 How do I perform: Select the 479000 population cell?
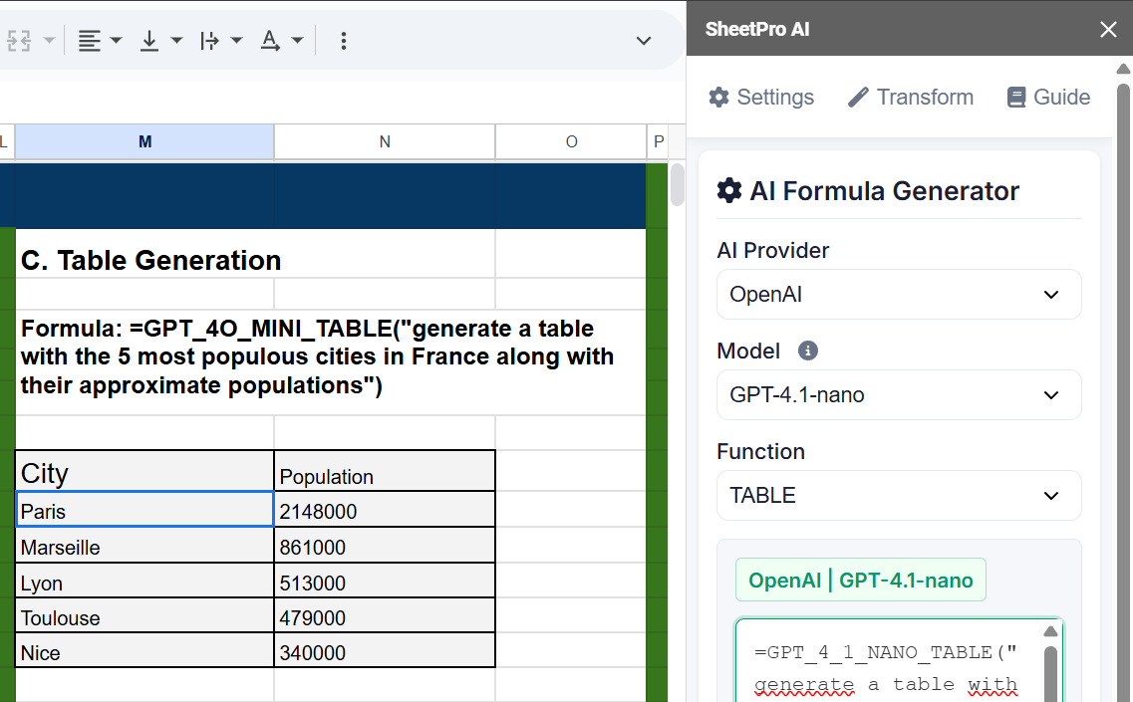click(x=385, y=615)
